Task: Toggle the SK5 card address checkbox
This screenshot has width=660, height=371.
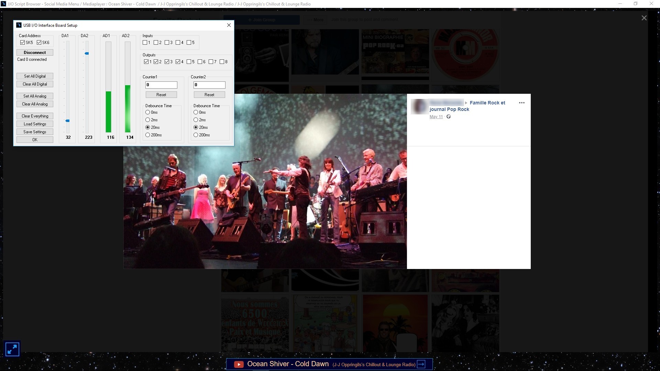Action: 23,43
